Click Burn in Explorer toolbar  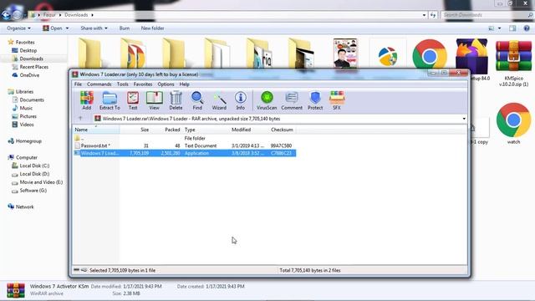(x=125, y=28)
